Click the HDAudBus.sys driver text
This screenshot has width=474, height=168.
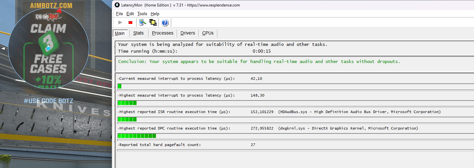tap(359, 112)
